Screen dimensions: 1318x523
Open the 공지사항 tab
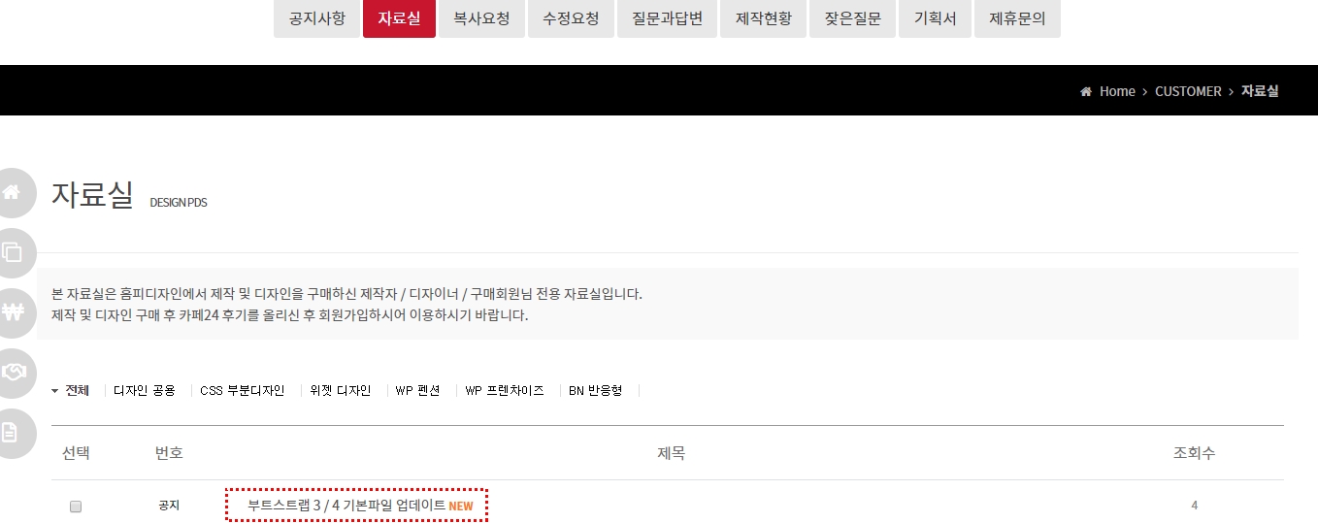point(316,18)
